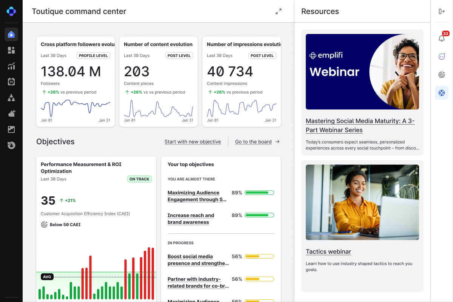Image resolution: width=453 pixels, height=302 pixels.
Task: Select the analytics bar chart sidebar icon
Action: [11, 66]
